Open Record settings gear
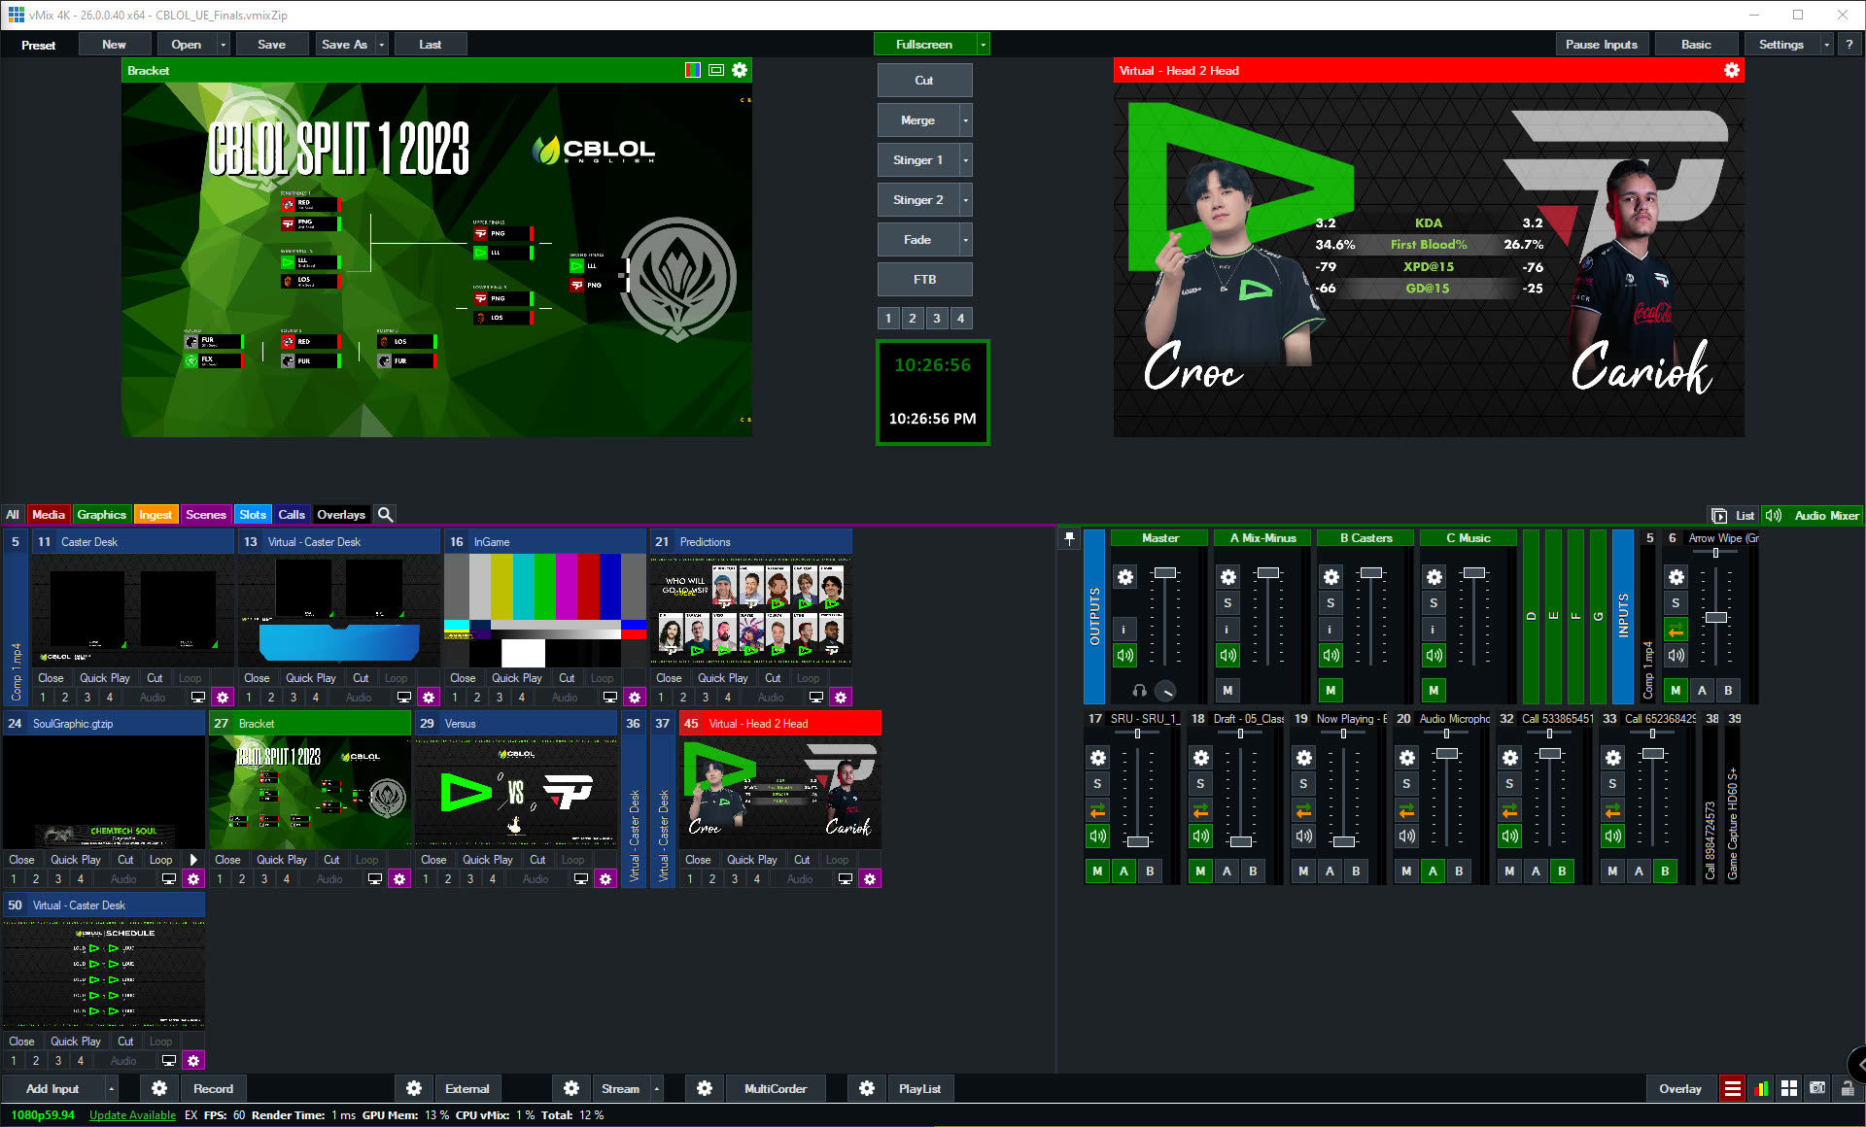 tap(159, 1088)
